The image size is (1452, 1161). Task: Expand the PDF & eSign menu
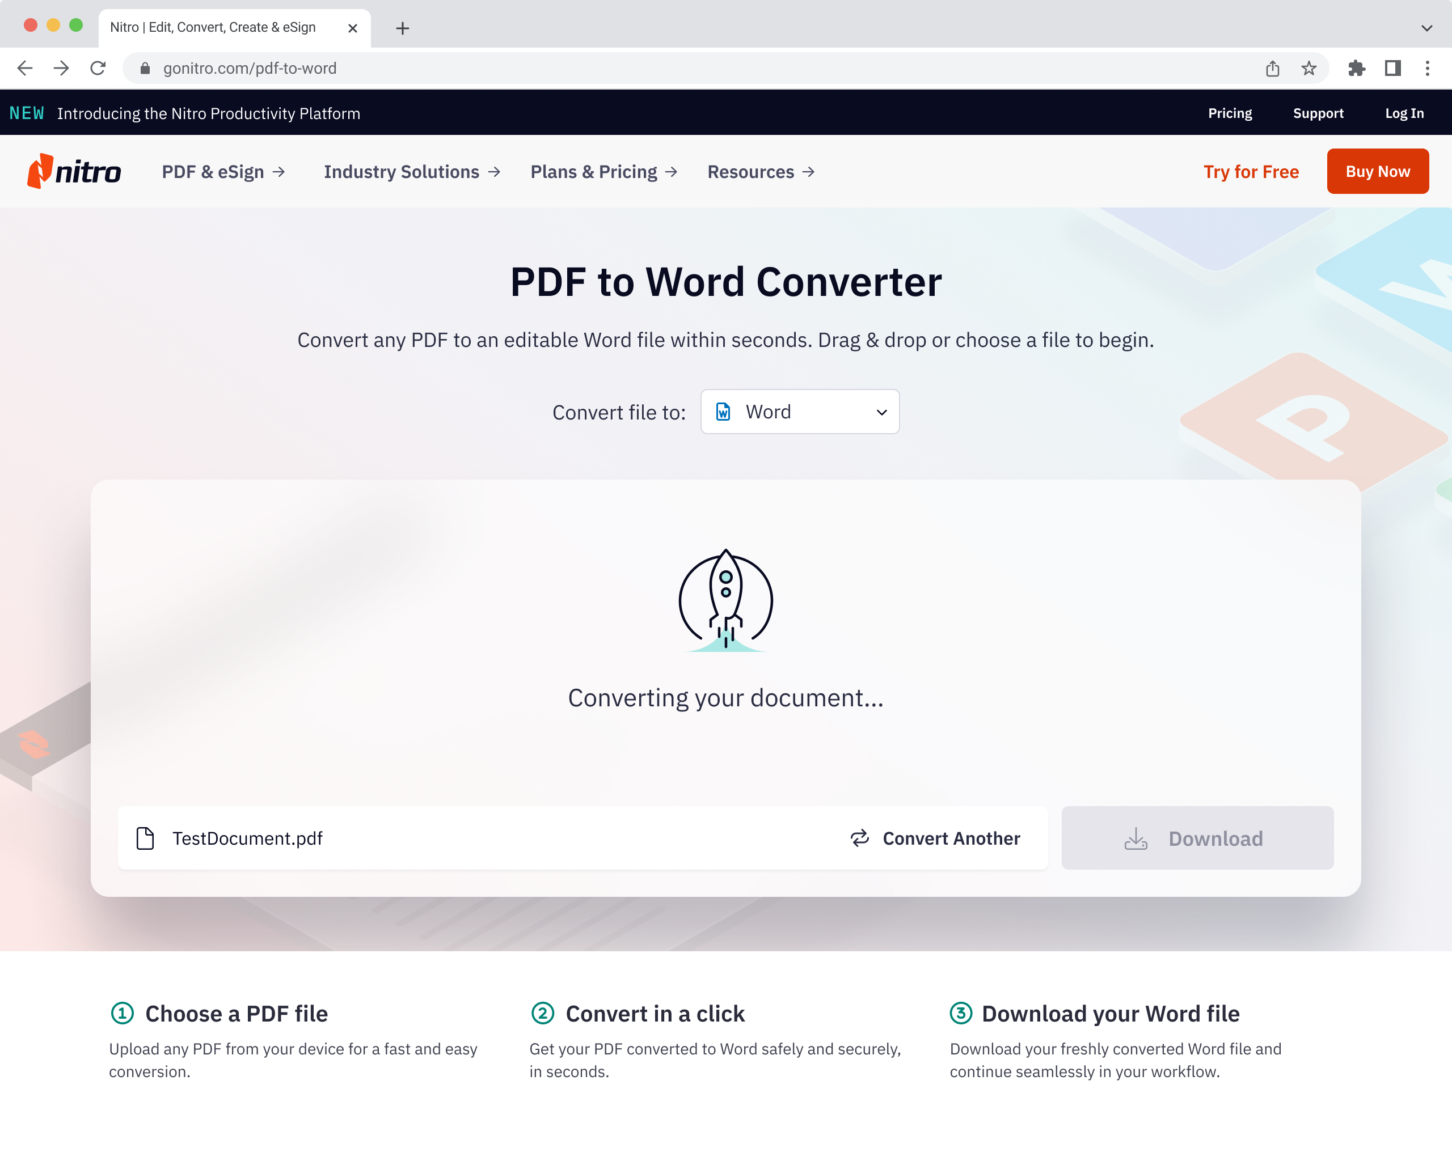pyautogui.click(x=223, y=172)
